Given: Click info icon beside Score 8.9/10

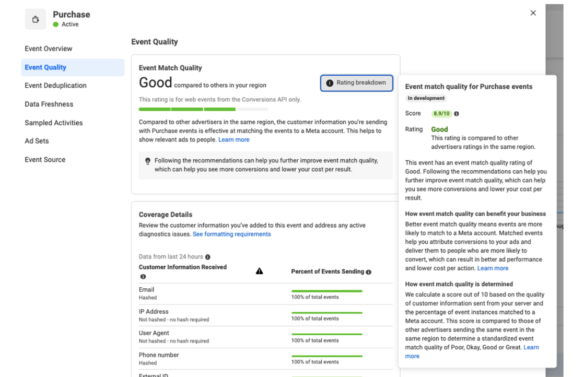Looking at the screenshot, I should click(x=457, y=113).
